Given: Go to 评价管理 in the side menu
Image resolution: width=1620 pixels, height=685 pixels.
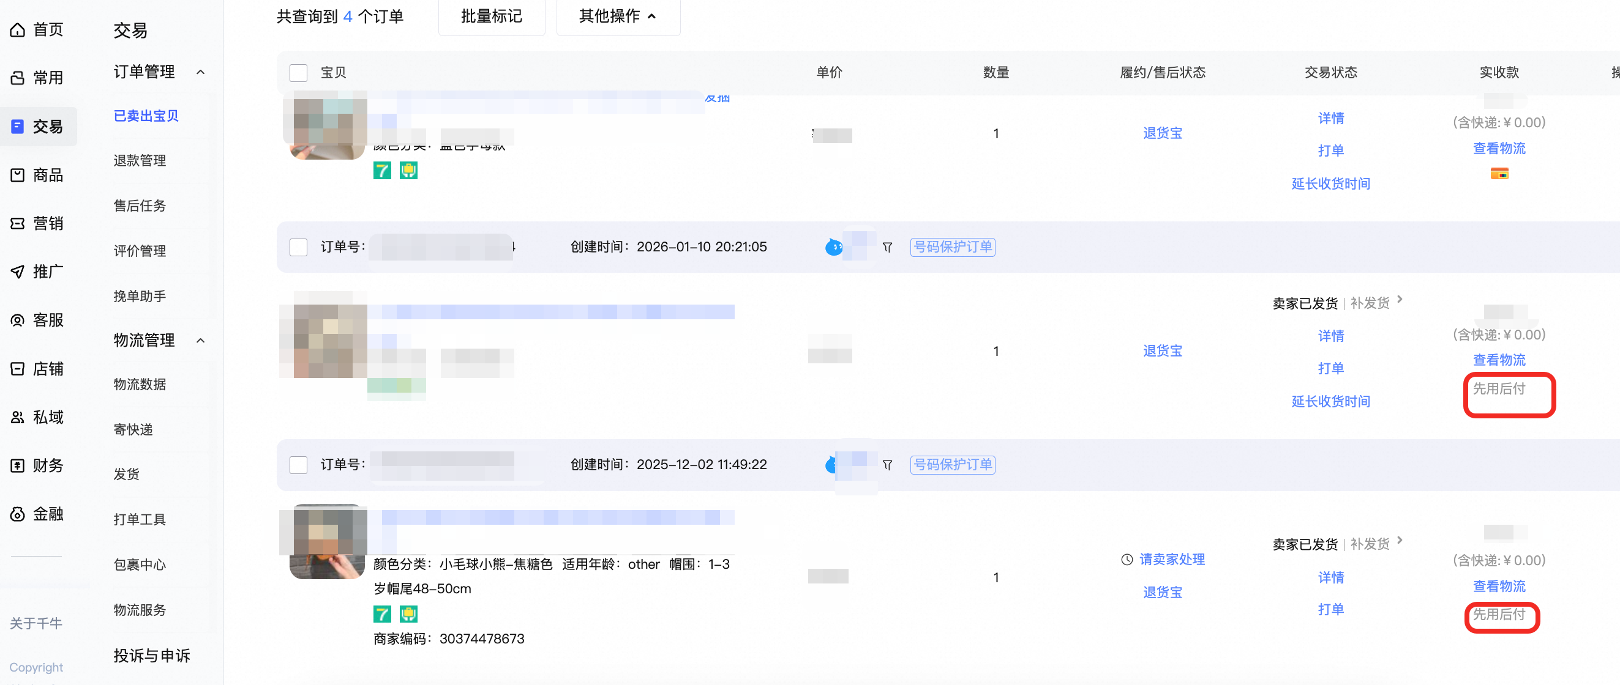Looking at the screenshot, I should click(x=140, y=251).
